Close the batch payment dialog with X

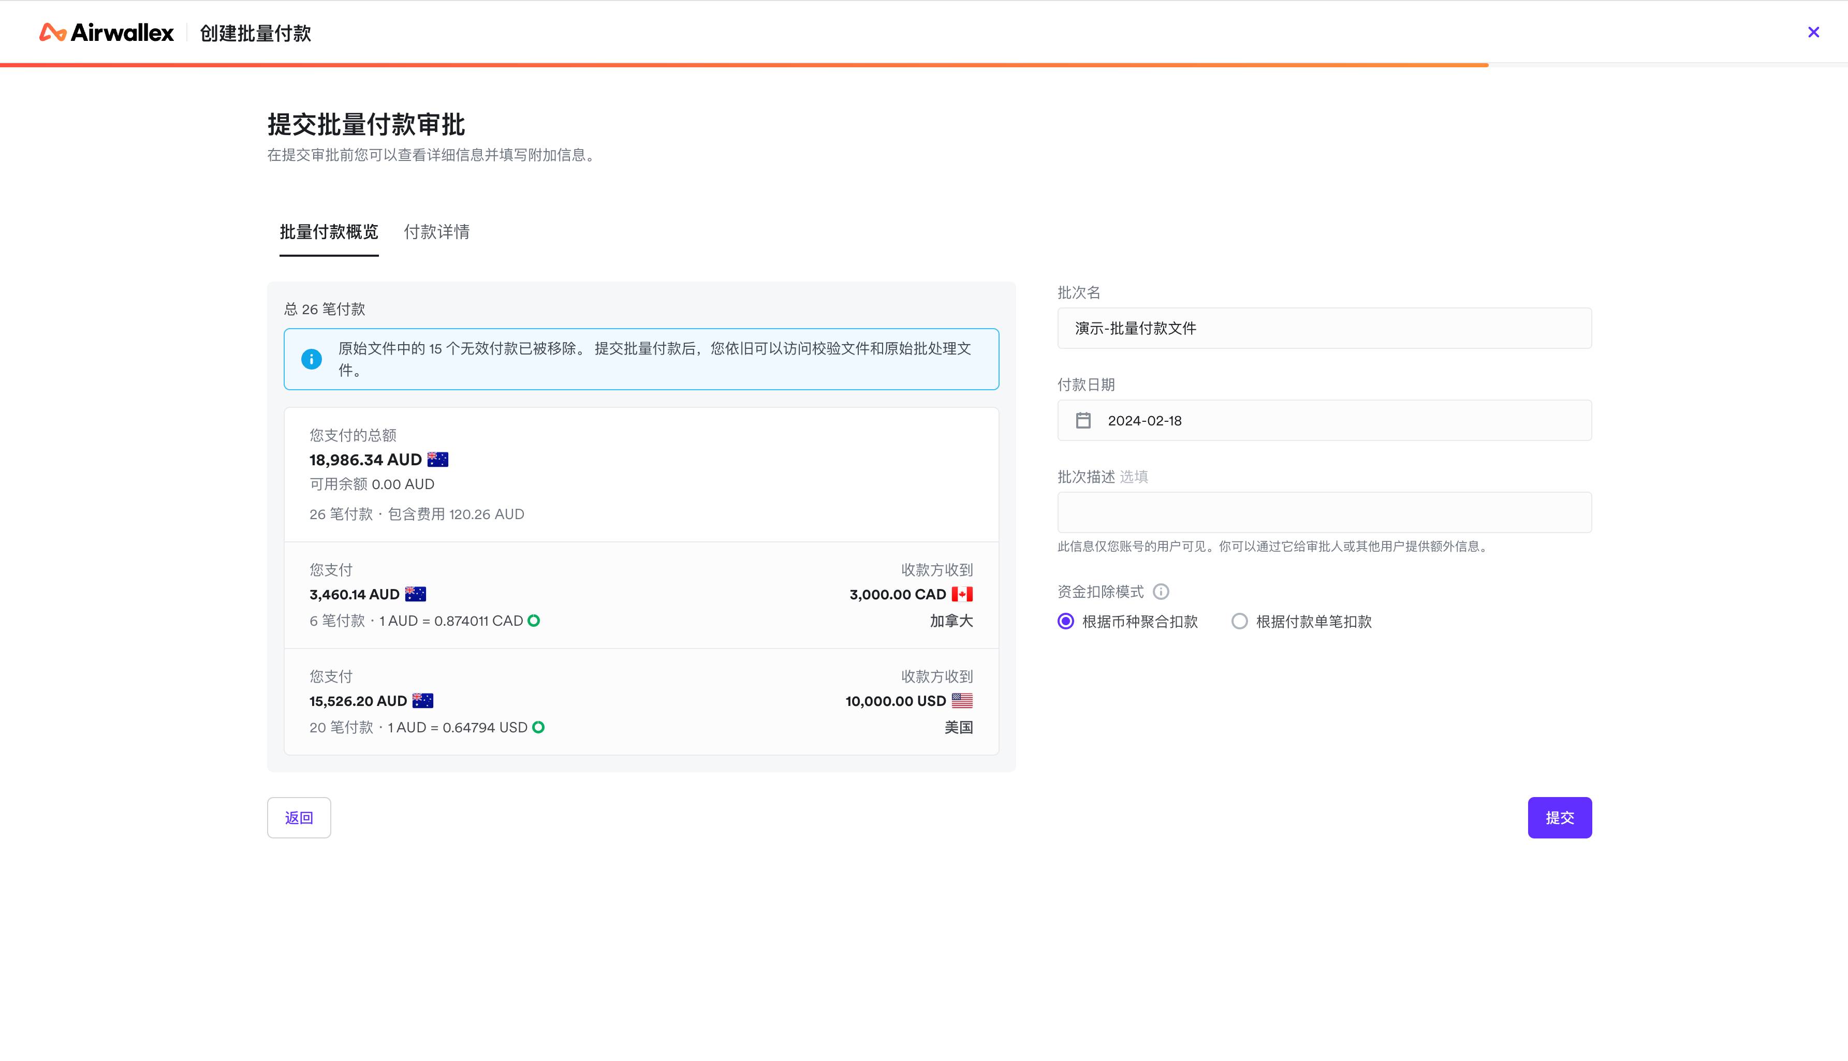[x=1813, y=32]
